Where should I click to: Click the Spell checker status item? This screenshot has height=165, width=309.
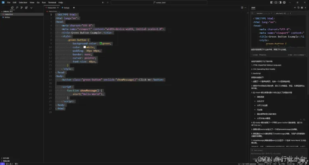tap(300, 164)
